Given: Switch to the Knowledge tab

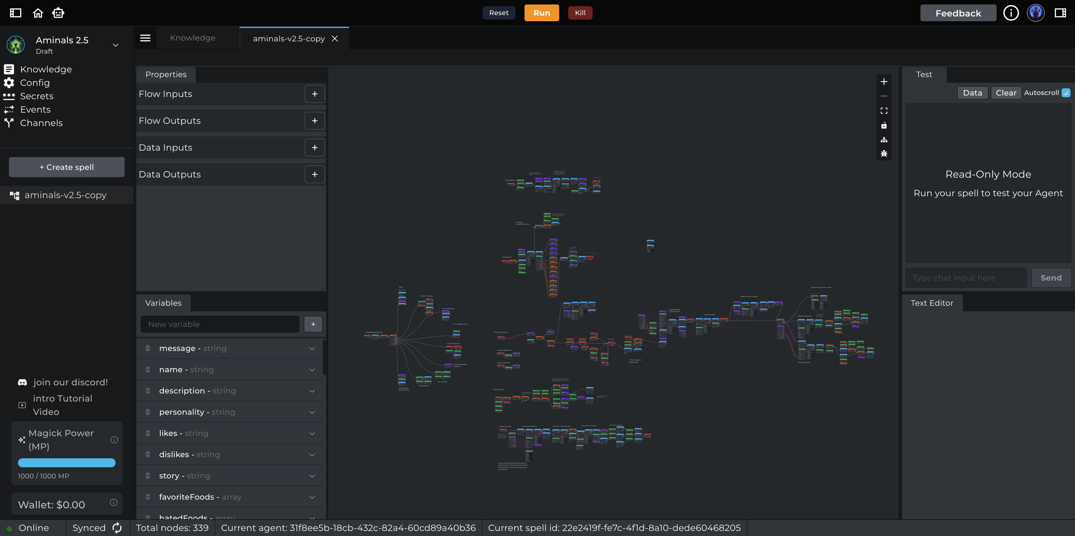Looking at the screenshot, I should pyautogui.click(x=192, y=38).
